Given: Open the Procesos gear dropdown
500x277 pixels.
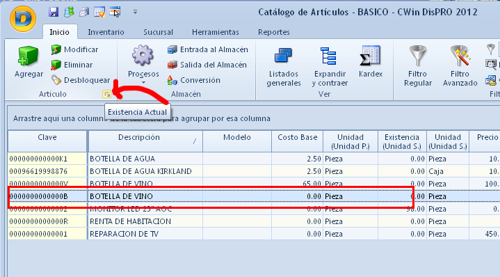Looking at the screenshot, I should (x=143, y=64).
